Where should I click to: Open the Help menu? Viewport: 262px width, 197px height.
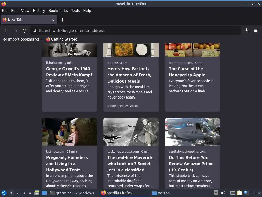click(87, 11)
